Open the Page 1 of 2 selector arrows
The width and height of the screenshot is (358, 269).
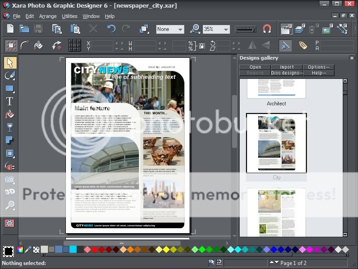coord(274,263)
